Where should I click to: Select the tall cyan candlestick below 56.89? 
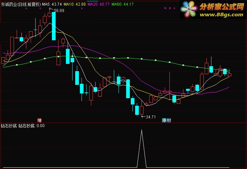point(54,26)
